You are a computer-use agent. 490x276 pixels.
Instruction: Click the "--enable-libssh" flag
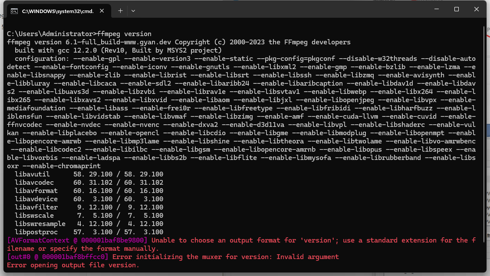coord(282,75)
